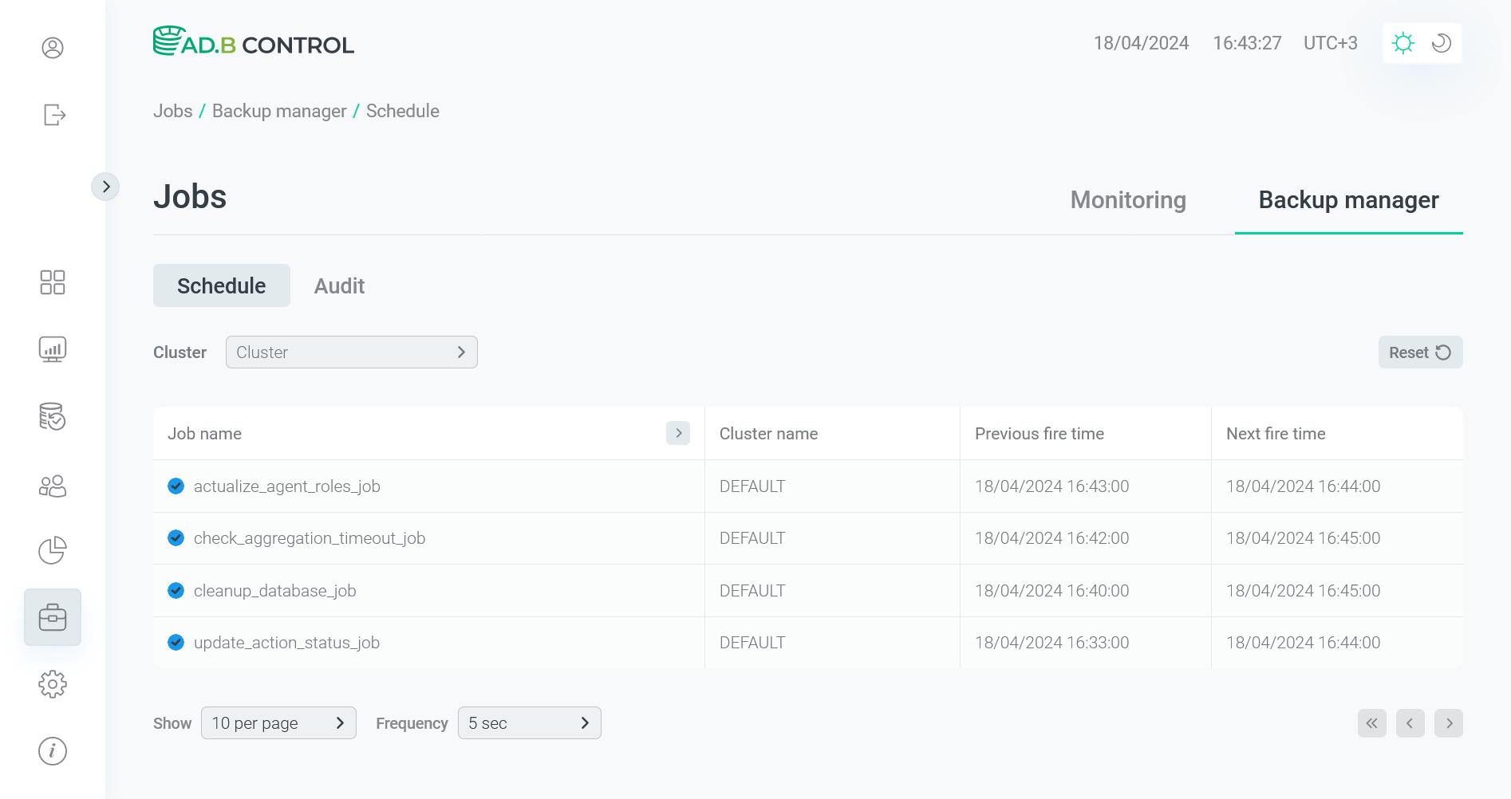This screenshot has height=799, width=1511.
Task: Switch to the Monitoring tab
Action: tap(1128, 200)
